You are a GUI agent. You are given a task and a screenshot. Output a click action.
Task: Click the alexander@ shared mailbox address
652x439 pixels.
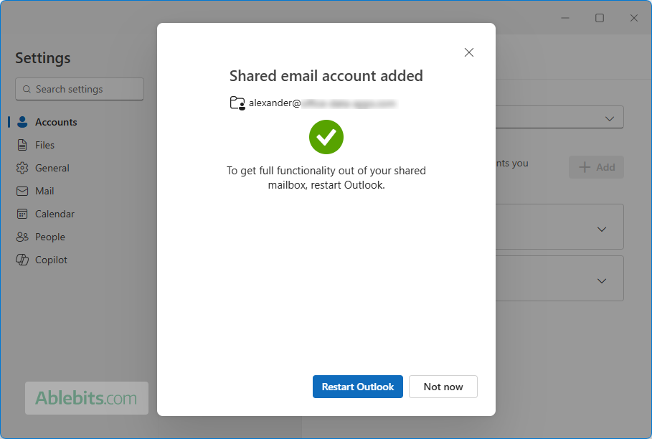click(x=323, y=103)
